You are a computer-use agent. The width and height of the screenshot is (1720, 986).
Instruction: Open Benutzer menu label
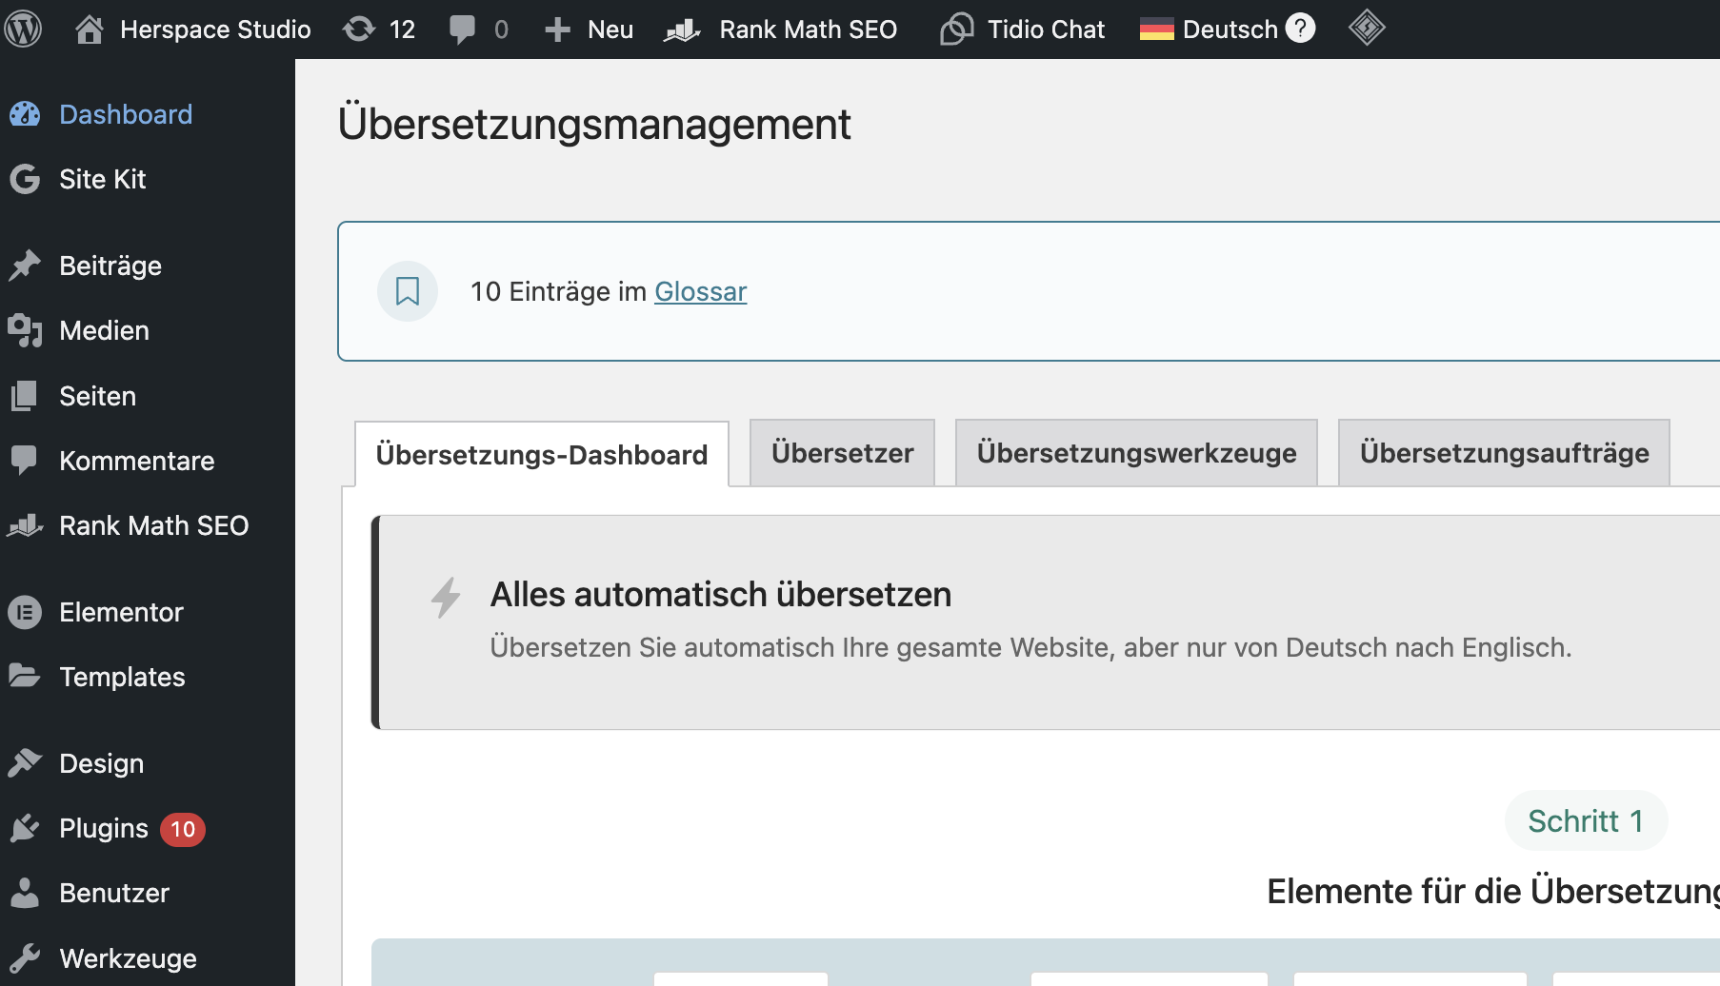114,893
